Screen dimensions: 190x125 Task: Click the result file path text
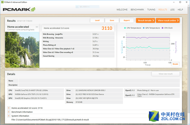50,120
